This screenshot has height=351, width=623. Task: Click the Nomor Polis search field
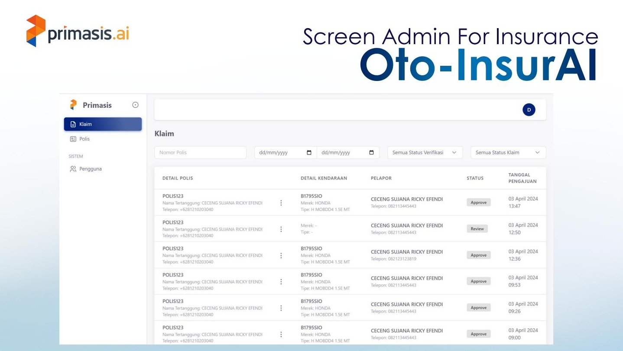click(200, 152)
